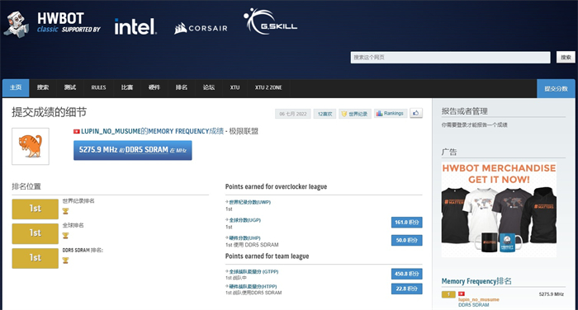Image resolution: width=578 pixels, height=310 pixels.
Task: Open the G.SKILL sponsor logo
Action: point(270,21)
